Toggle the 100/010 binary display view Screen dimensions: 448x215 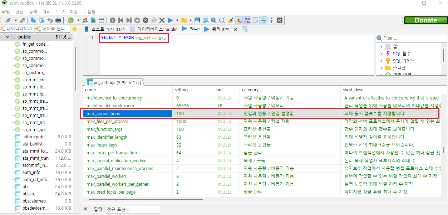point(248,20)
